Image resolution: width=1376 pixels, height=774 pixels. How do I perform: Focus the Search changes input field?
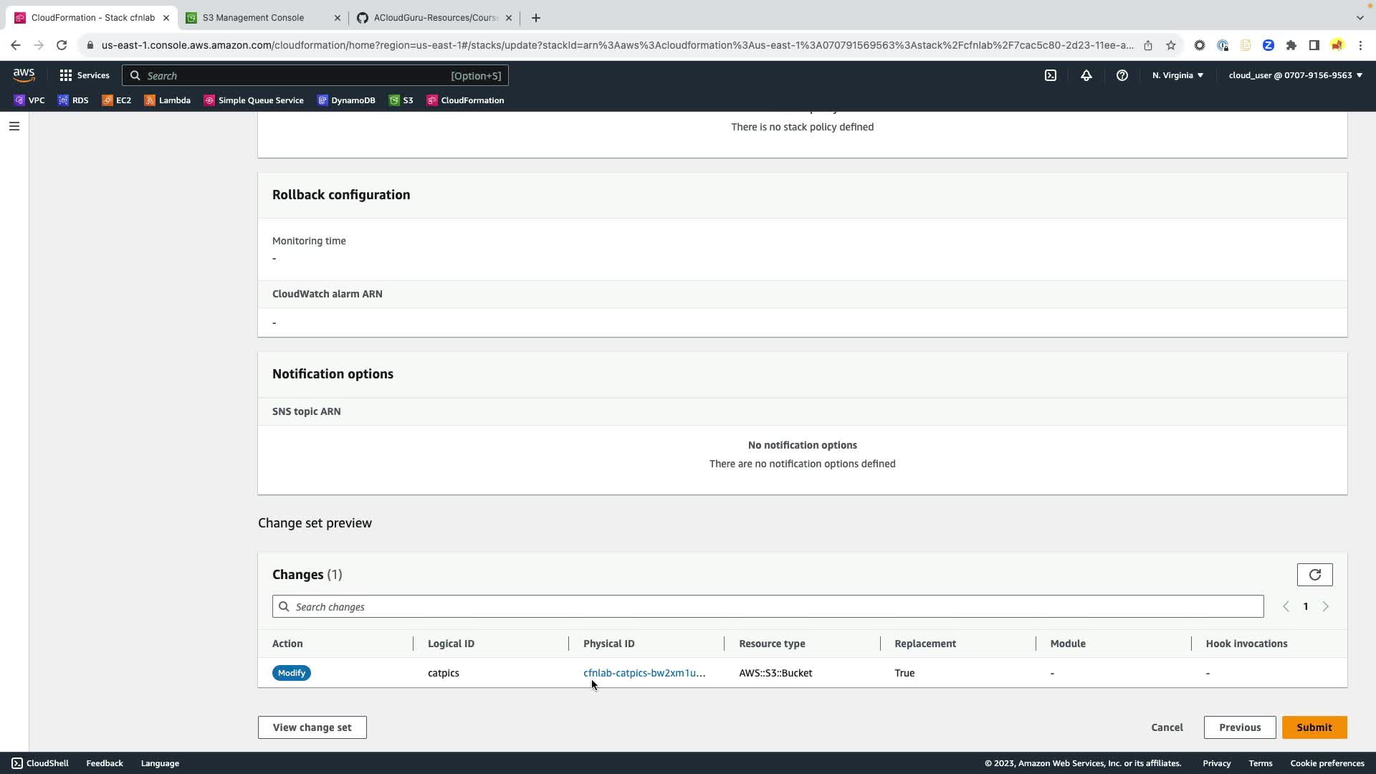pyautogui.click(x=767, y=607)
